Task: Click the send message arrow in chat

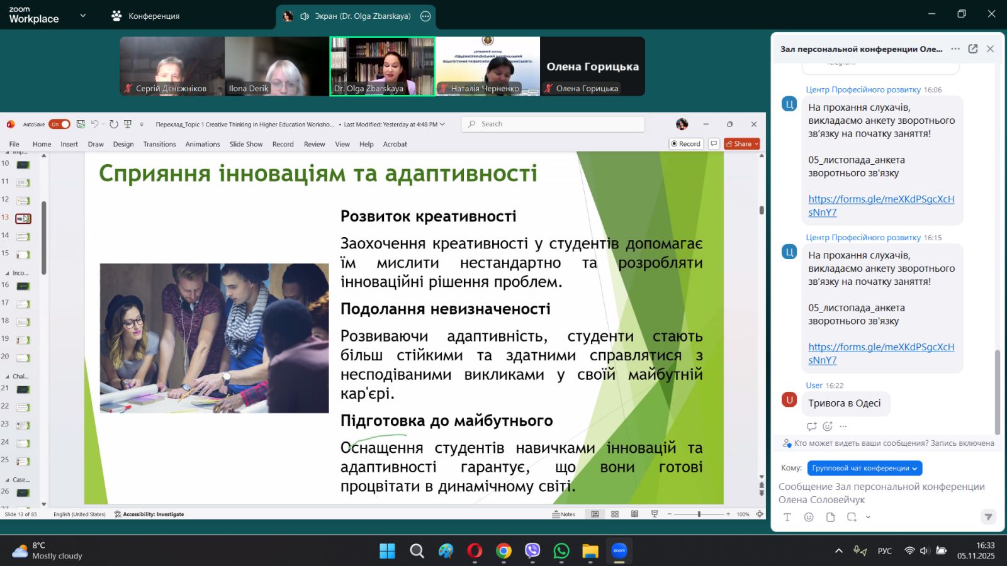Action: click(x=988, y=517)
